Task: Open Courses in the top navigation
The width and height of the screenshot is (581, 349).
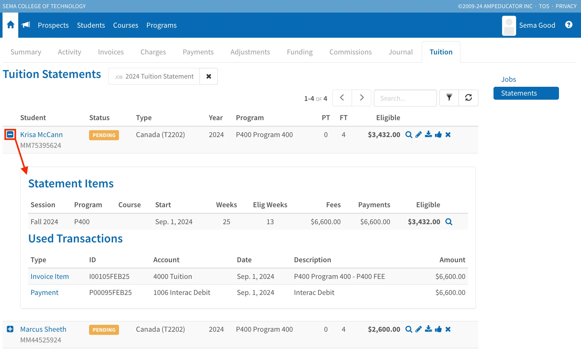Action: coord(126,25)
